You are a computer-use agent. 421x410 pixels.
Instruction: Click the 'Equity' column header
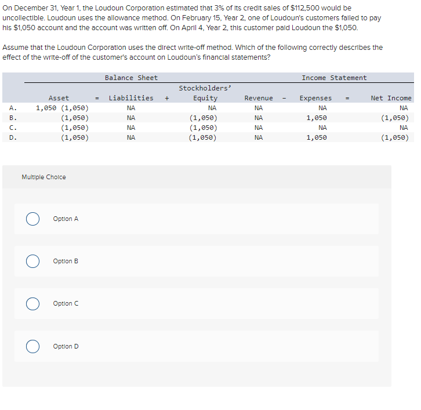(205, 98)
